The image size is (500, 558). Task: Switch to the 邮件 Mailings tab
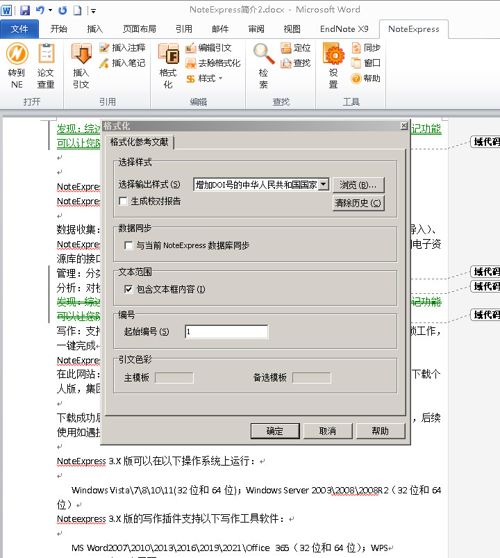(x=220, y=28)
